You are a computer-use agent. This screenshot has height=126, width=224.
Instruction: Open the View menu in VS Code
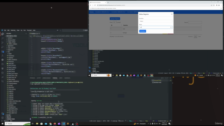(18, 30)
